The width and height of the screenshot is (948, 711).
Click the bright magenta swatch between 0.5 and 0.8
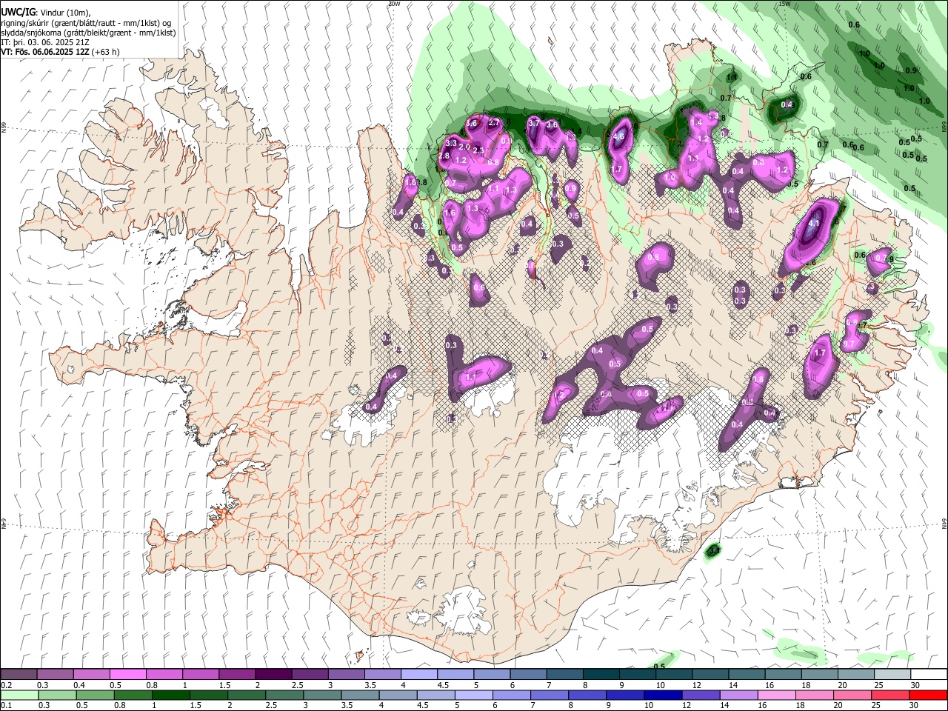[x=127, y=675]
